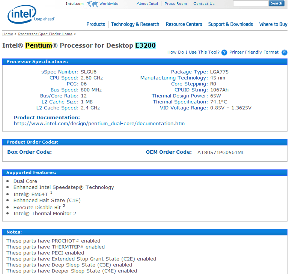The width and height of the screenshot is (289, 274).
Task: Open the Products menu
Action: [x=96, y=24]
